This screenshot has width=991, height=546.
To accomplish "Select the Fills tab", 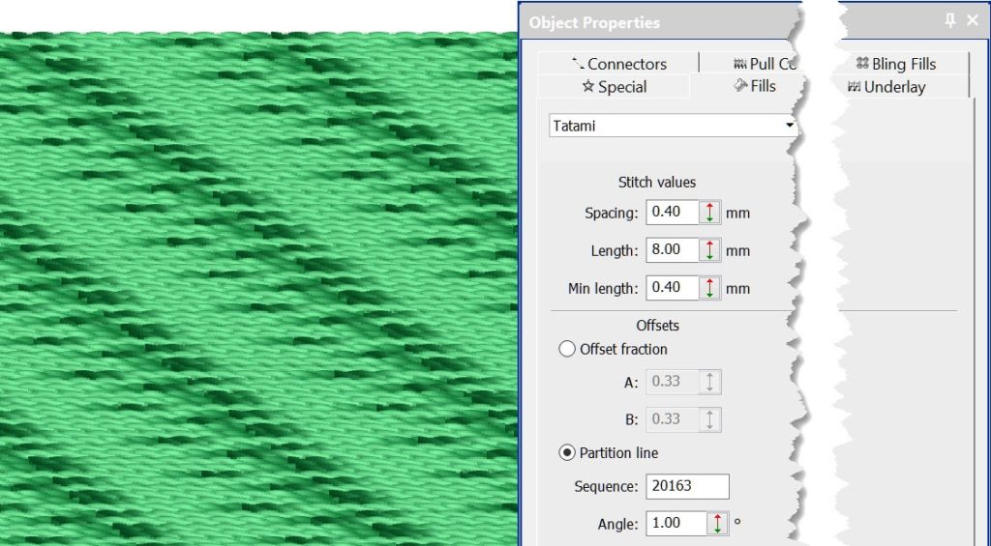I will [755, 86].
